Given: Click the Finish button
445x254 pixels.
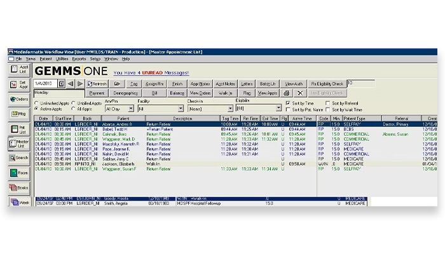Looking at the screenshot, I should click(x=177, y=84).
